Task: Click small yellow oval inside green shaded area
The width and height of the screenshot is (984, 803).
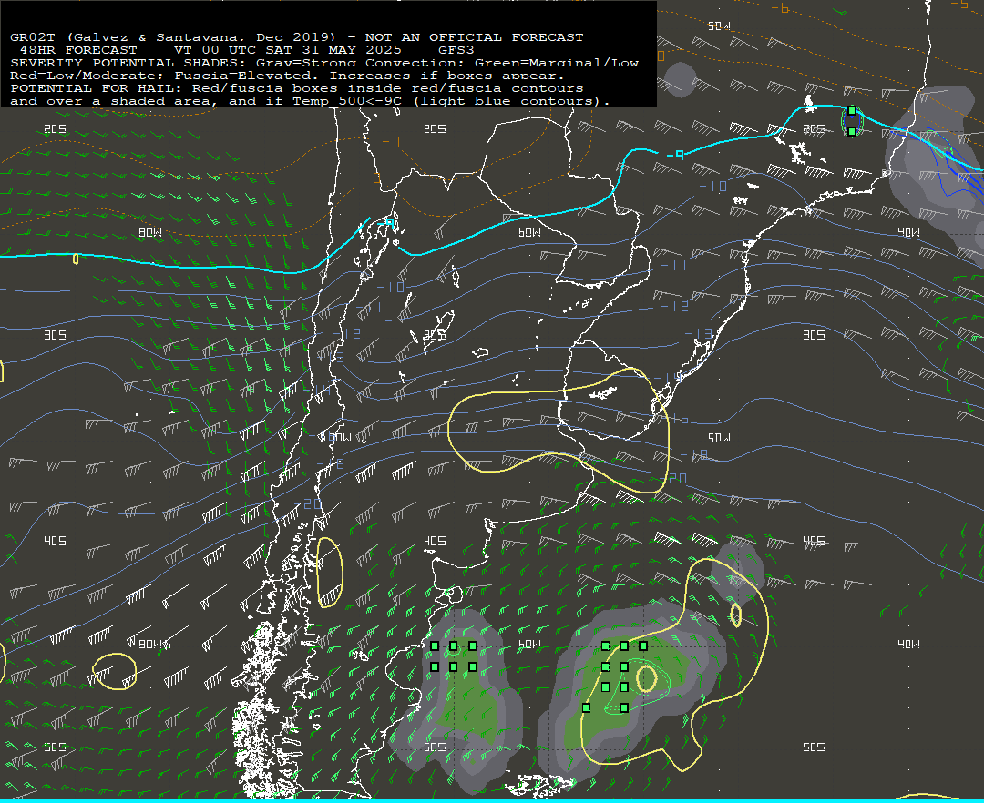Action: [x=646, y=678]
